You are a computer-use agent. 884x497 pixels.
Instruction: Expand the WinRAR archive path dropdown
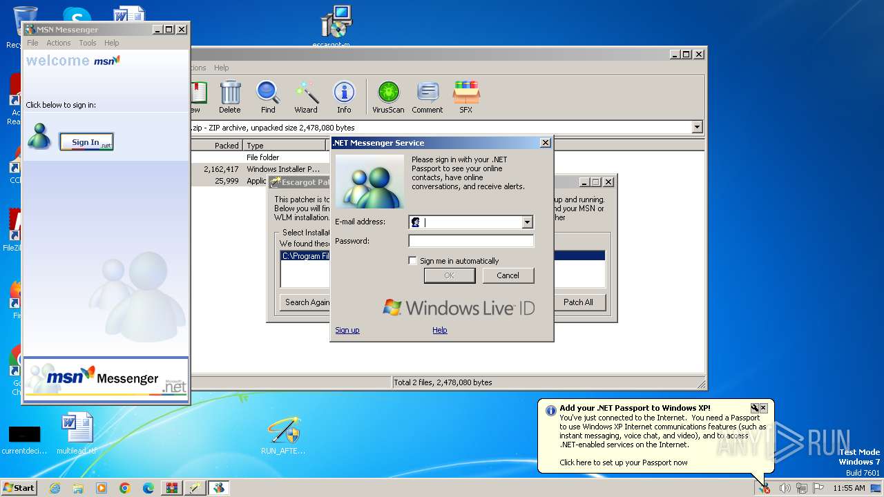(697, 127)
